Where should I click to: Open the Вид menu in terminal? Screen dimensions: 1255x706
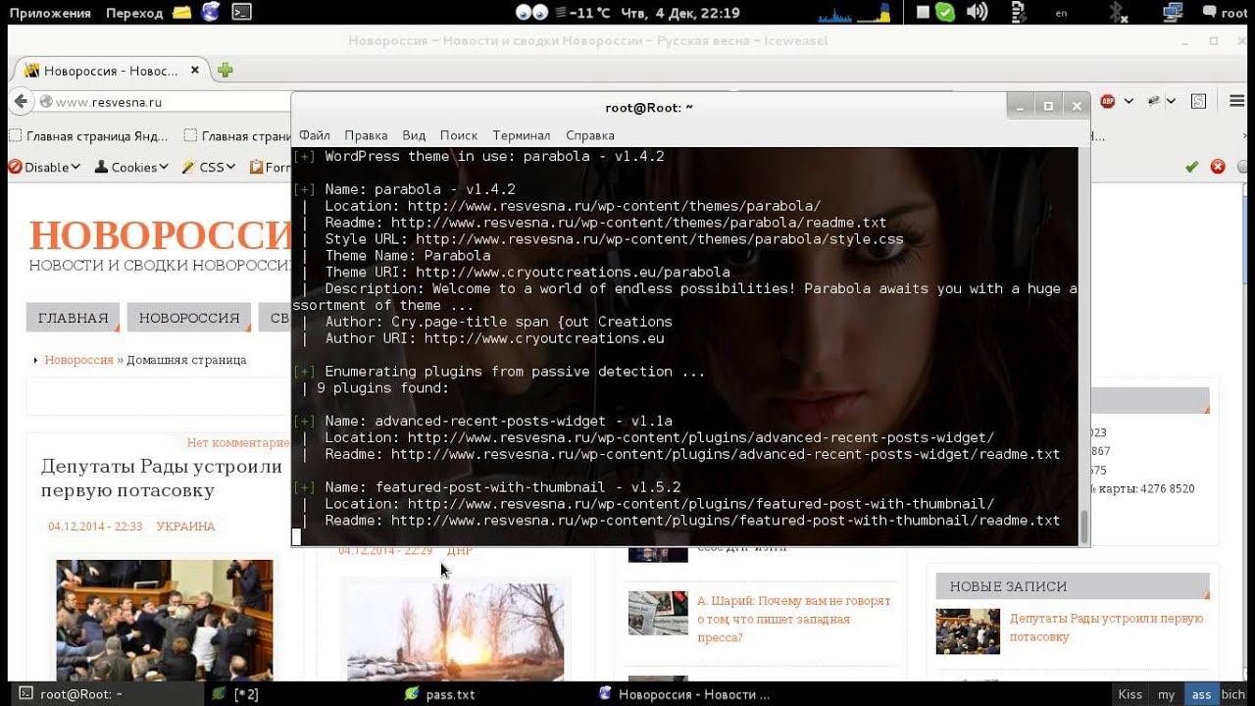(x=414, y=135)
